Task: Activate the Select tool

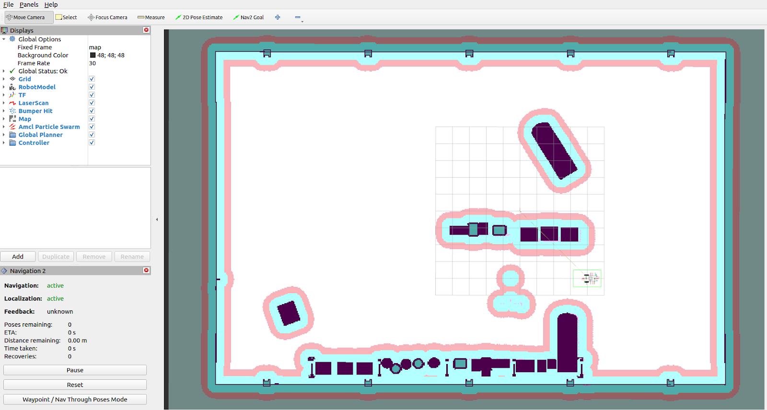Action: [66, 17]
